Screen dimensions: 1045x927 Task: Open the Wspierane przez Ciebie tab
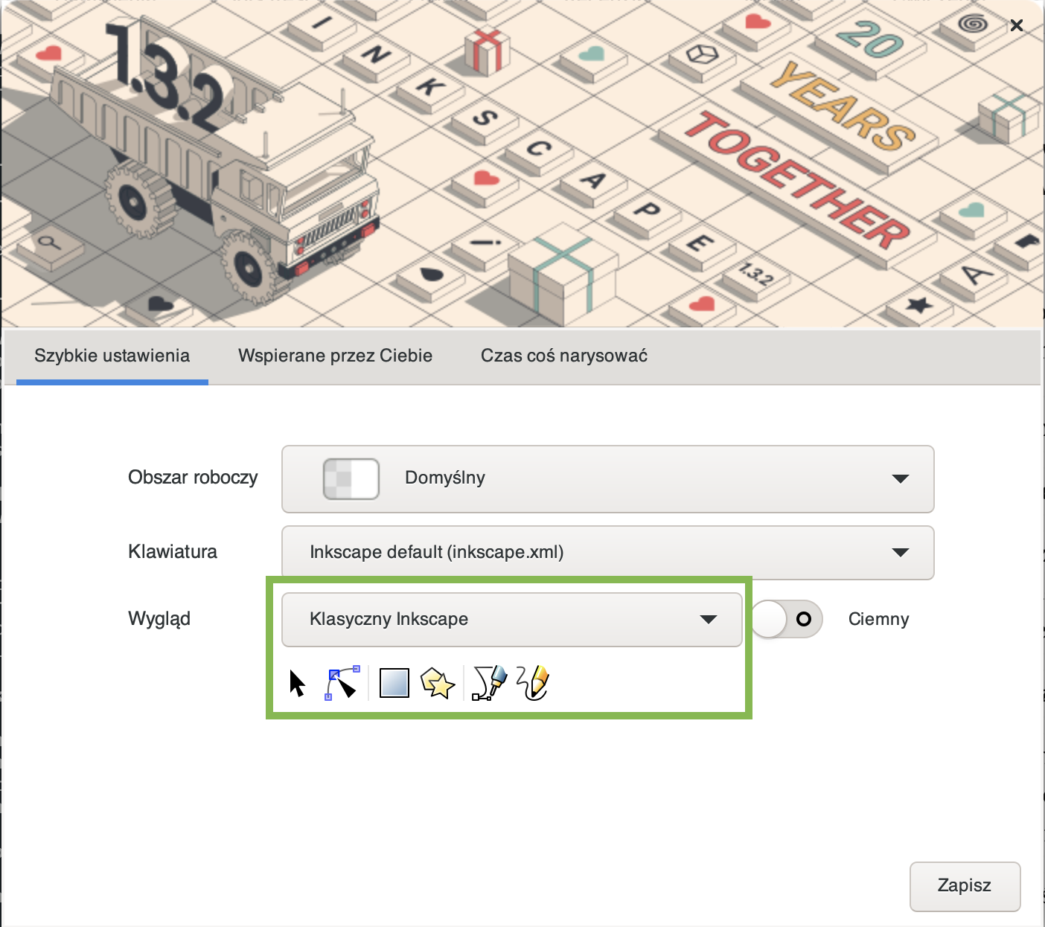335,356
